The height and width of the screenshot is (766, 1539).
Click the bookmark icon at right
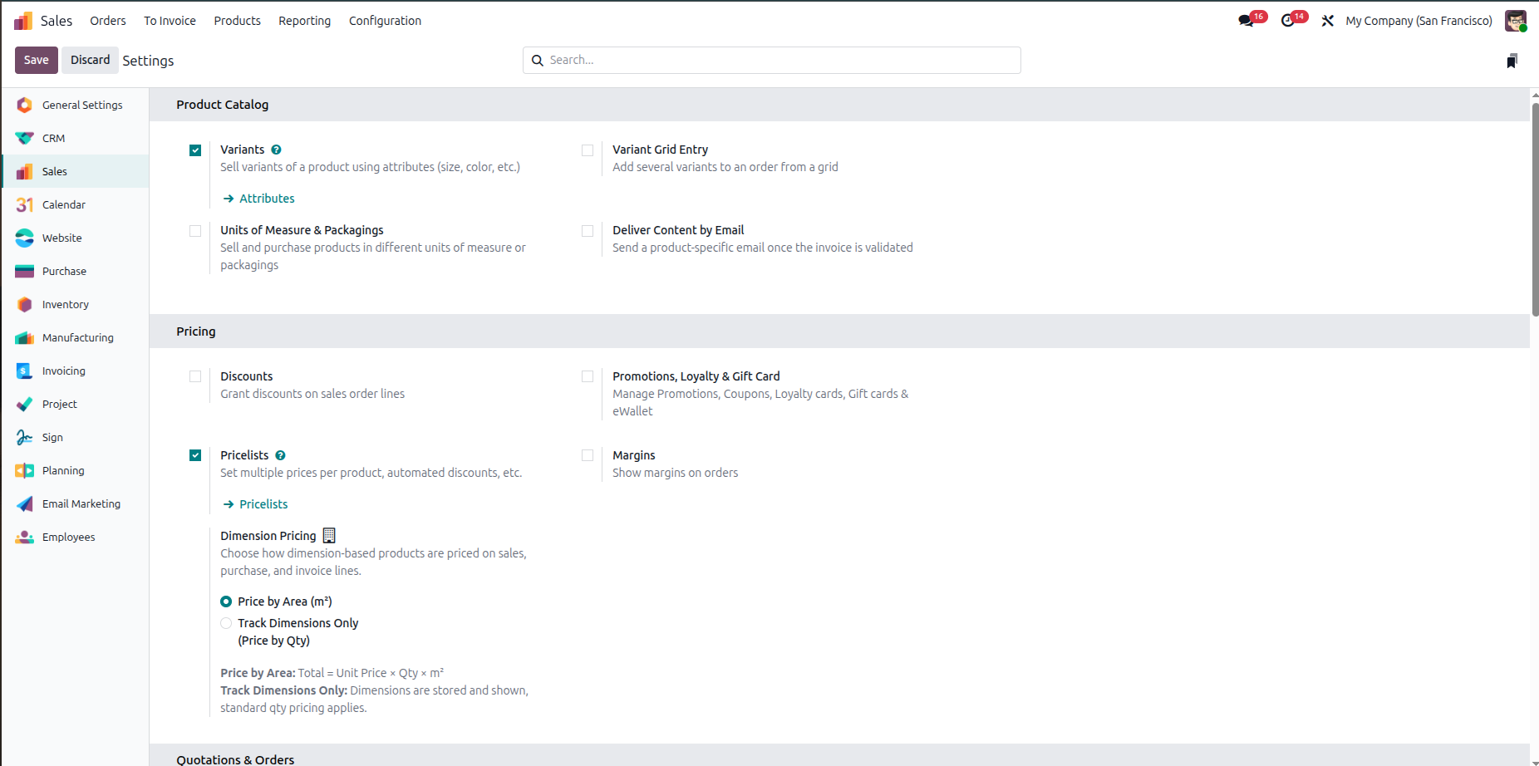[1512, 61]
